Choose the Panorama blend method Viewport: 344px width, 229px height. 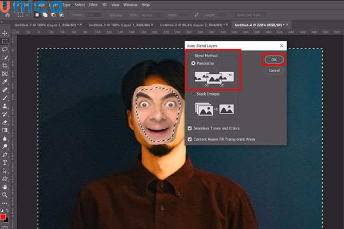194,63
